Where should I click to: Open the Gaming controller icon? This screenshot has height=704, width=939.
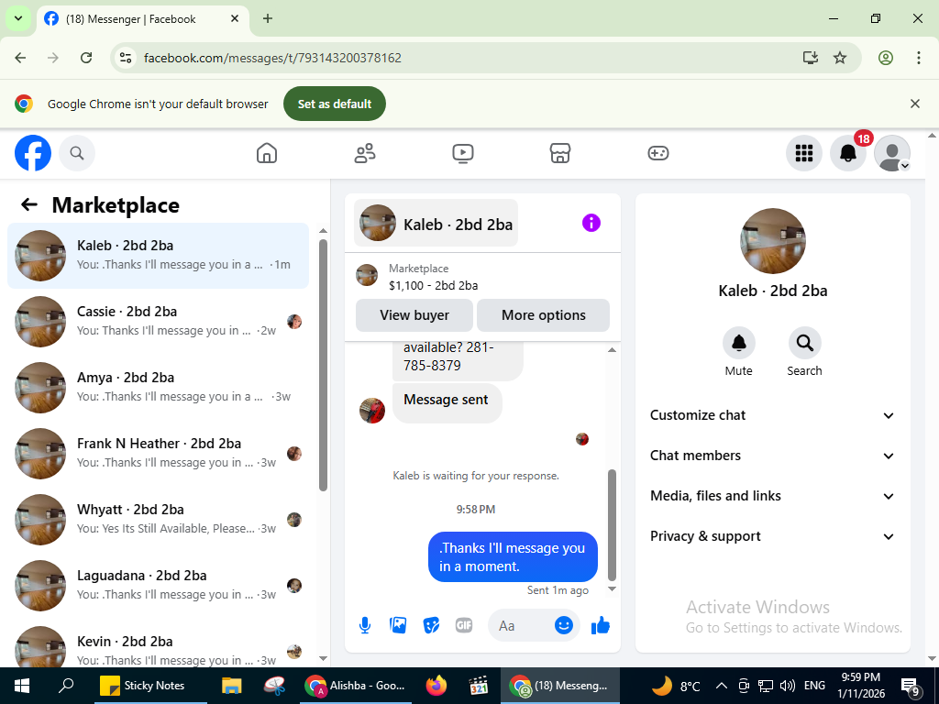pos(658,153)
